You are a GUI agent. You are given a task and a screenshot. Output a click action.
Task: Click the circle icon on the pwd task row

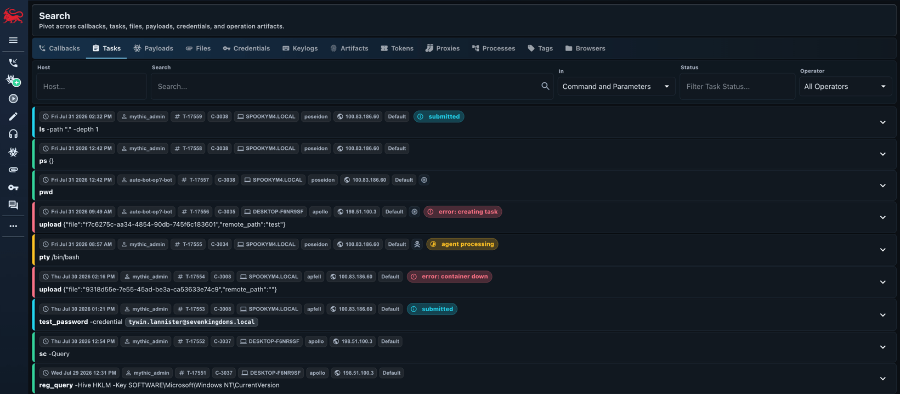pos(424,180)
